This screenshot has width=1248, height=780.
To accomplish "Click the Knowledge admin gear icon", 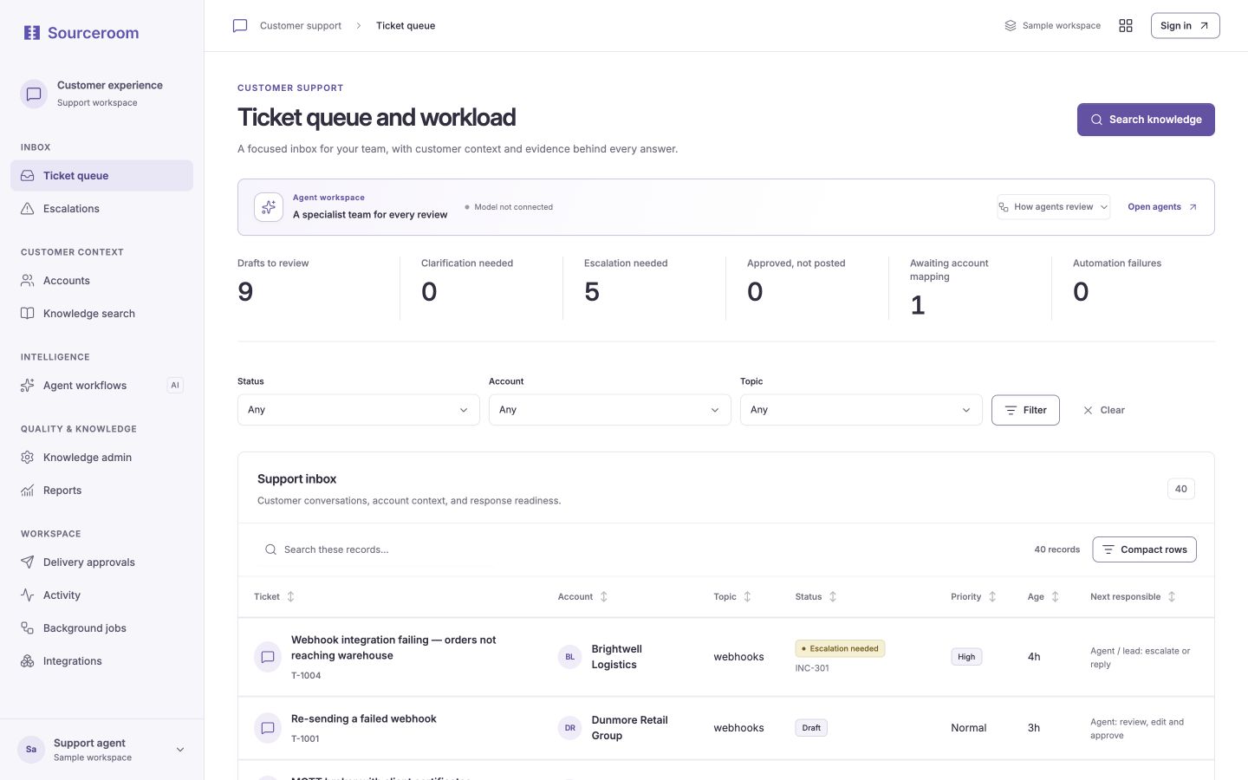I will pyautogui.click(x=28, y=457).
